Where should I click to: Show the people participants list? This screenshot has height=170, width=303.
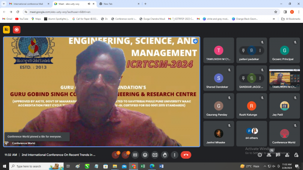[269, 155]
